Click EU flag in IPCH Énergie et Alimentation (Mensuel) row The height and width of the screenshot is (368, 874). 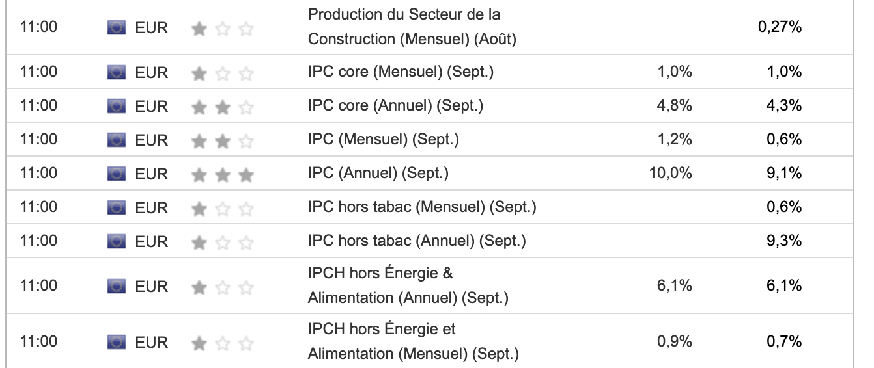click(x=116, y=342)
